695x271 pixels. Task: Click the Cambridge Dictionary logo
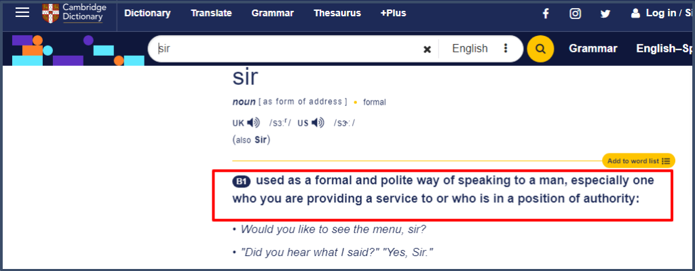(x=73, y=13)
